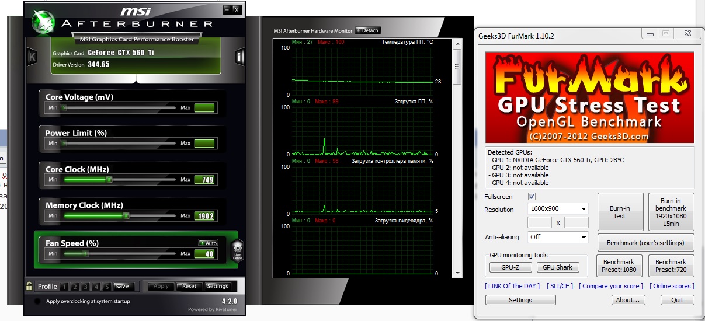This screenshot has width=705, height=321.
Task: Select Afterburner profile slot 4
Action: 96,287
